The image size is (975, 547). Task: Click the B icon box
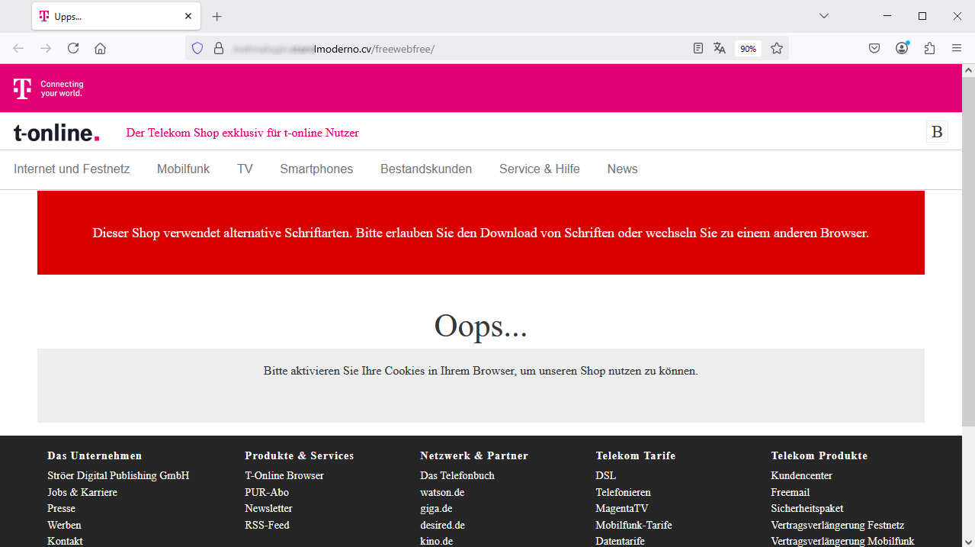(x=937, y=132)
